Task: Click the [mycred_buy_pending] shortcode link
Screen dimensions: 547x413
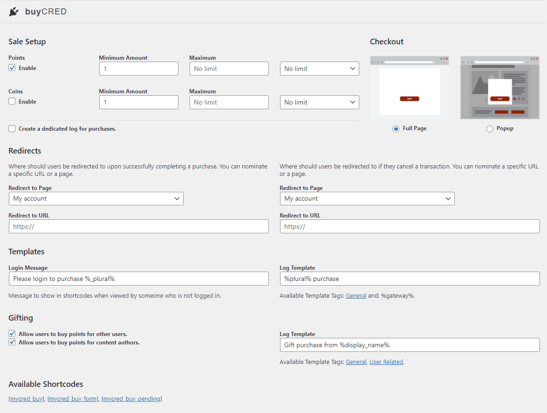Action: (131, 399)
